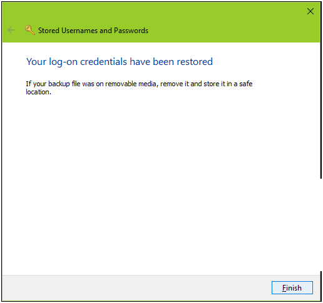
Task: Click the Stored Usernames and Passwords title
Action: pyautogui.click(x=93, y=31)
